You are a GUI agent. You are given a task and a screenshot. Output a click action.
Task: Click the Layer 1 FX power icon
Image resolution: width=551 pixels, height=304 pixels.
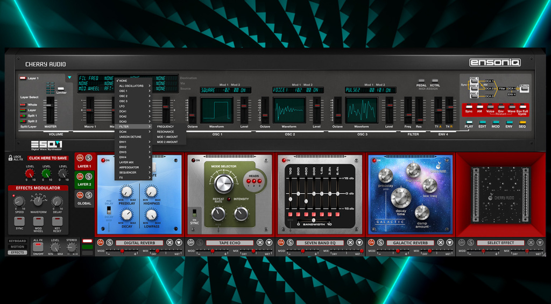[80, 158]
